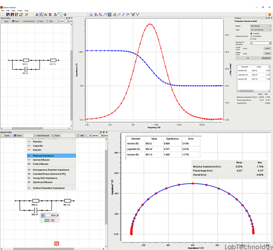Click the Number of Samples spinner arrows

pos(270,43)
